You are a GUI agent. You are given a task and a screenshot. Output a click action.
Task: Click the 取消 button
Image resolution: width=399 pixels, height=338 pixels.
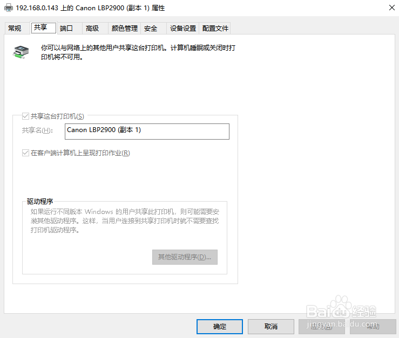[x=271, y=327]
